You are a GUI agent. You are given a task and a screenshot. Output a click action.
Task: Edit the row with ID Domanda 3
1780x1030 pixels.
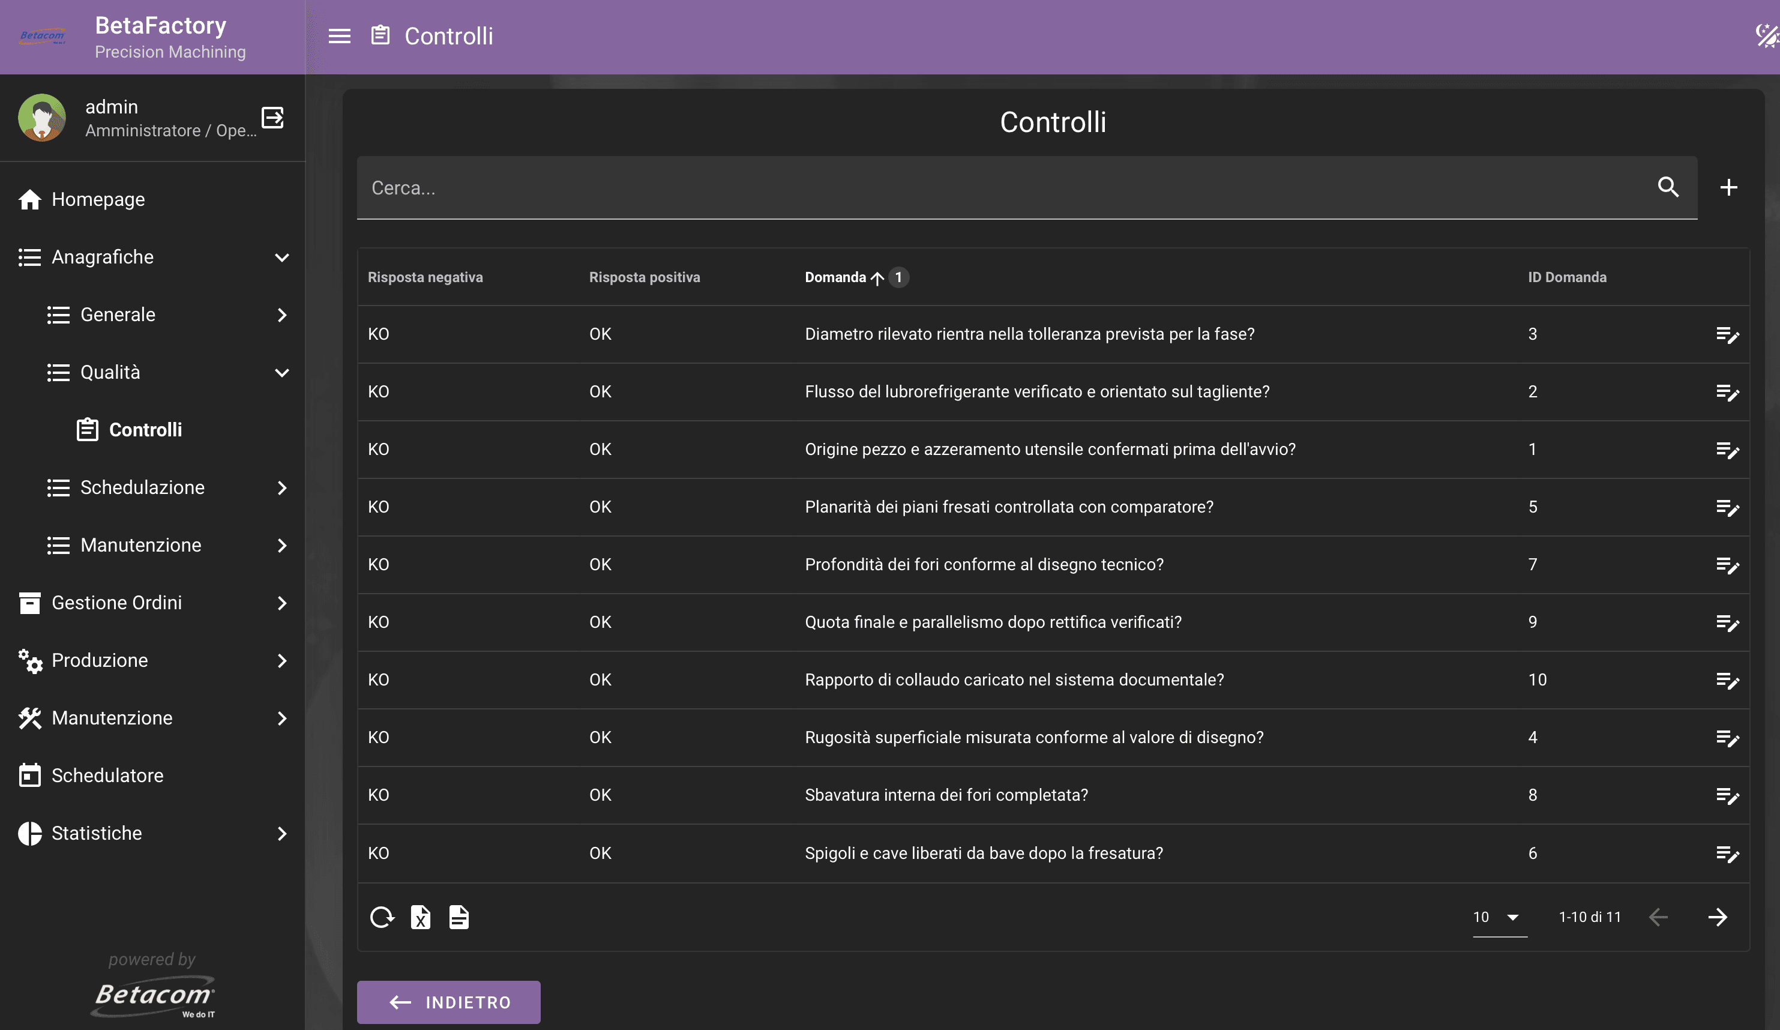point(1727,334)
